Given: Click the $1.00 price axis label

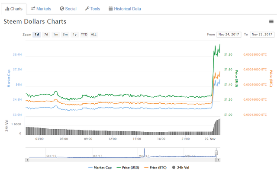Looking at the screenshot, I should point(228,115).
